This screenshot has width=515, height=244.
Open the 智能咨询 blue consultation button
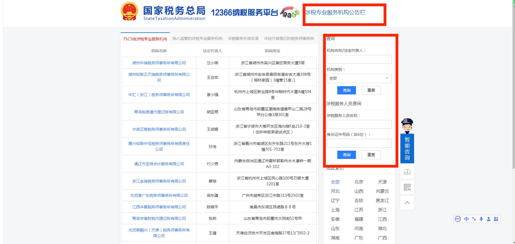407,148
